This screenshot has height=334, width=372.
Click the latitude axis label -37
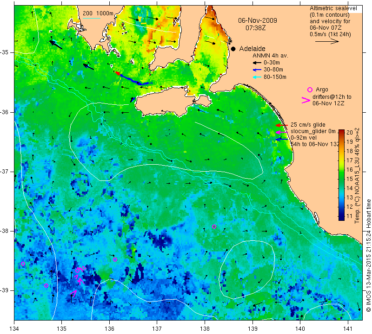5,171
